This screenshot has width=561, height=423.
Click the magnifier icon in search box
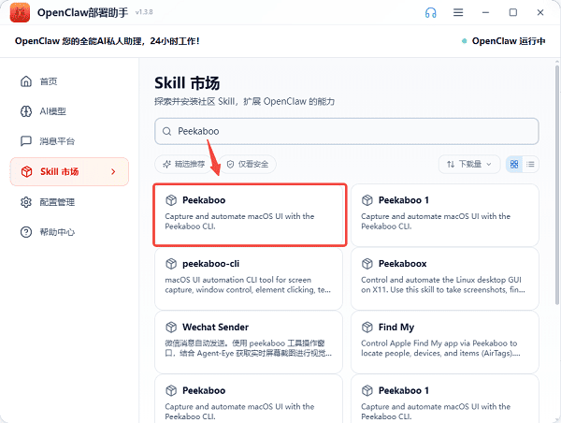point(166,131)
